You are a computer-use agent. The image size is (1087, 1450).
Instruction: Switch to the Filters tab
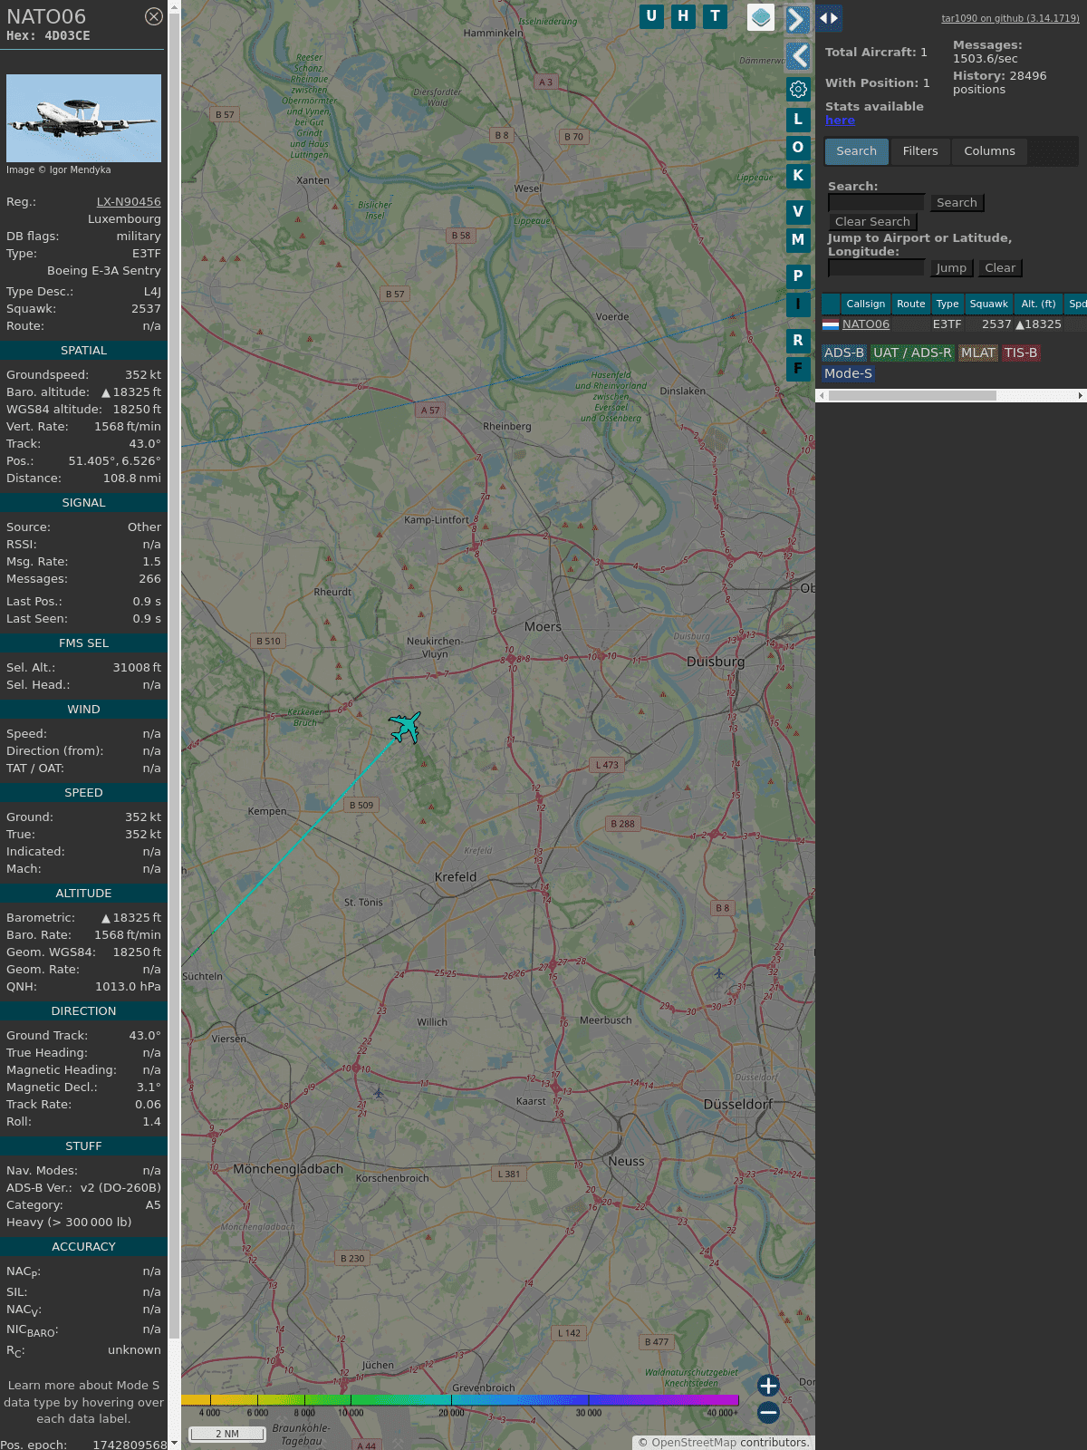[920, 151]
